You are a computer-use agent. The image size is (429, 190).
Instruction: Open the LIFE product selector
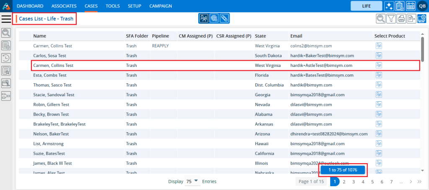click(366, 6)
